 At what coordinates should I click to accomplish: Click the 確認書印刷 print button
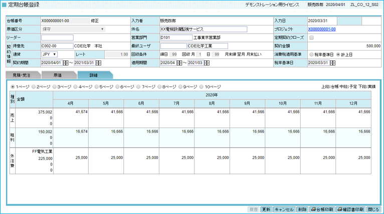(x=350, y=209)
